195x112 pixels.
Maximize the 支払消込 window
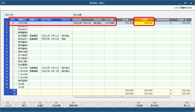[185, 3]
